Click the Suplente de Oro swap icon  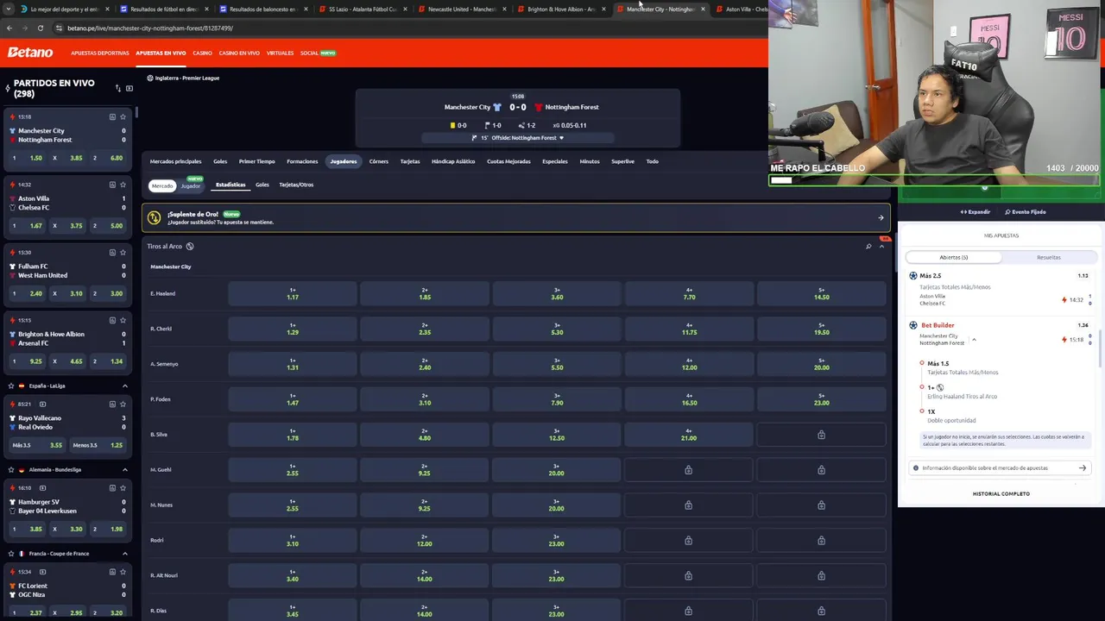[155, 218]
